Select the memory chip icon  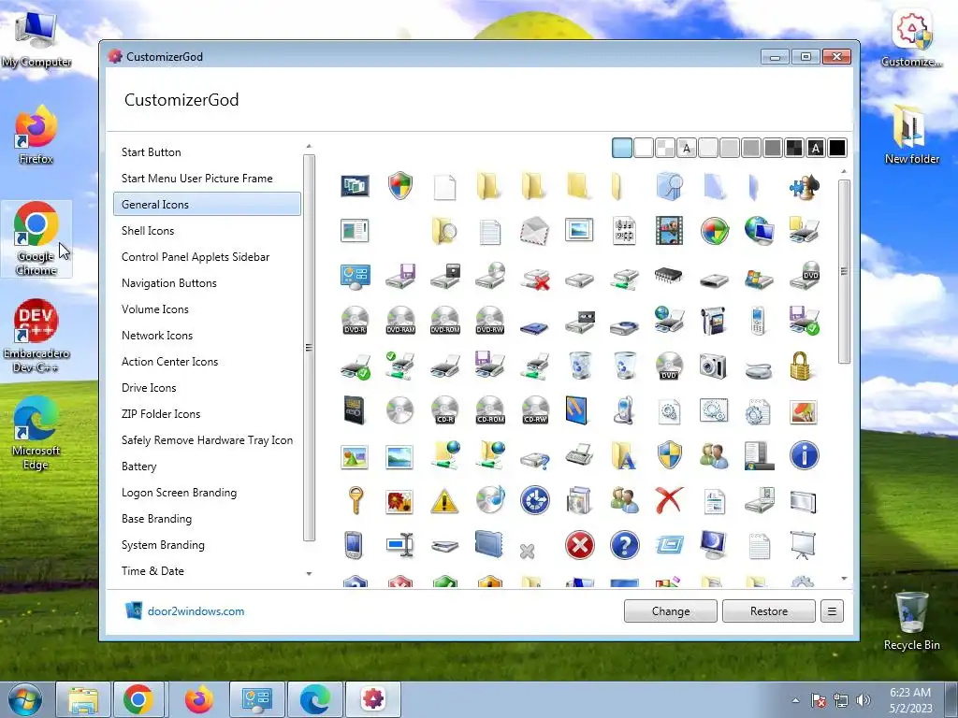[669, 276]
